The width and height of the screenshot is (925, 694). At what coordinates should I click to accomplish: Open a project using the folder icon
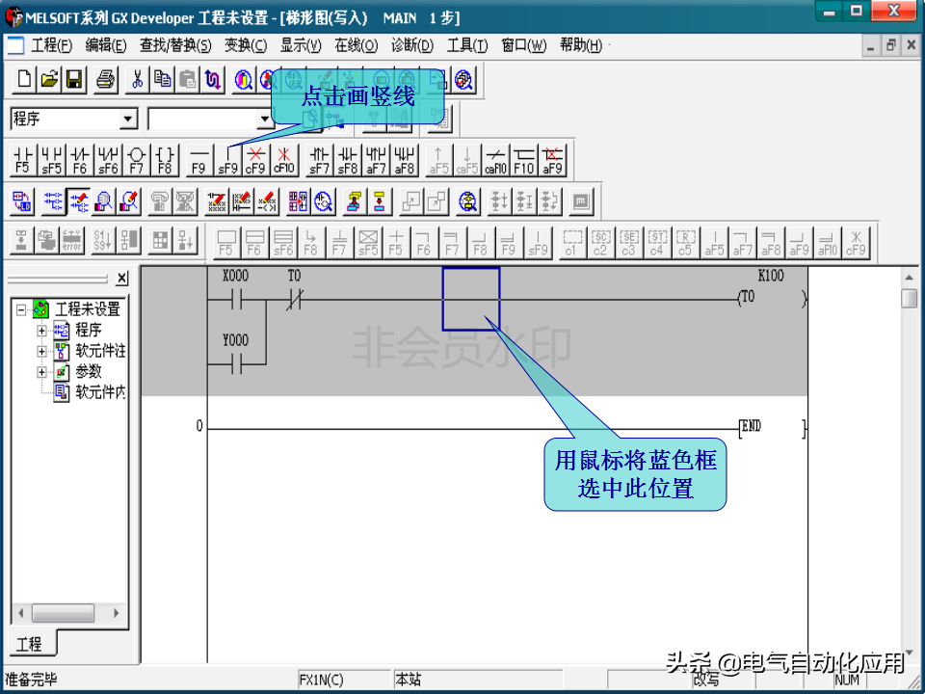[x=49, y=79]
